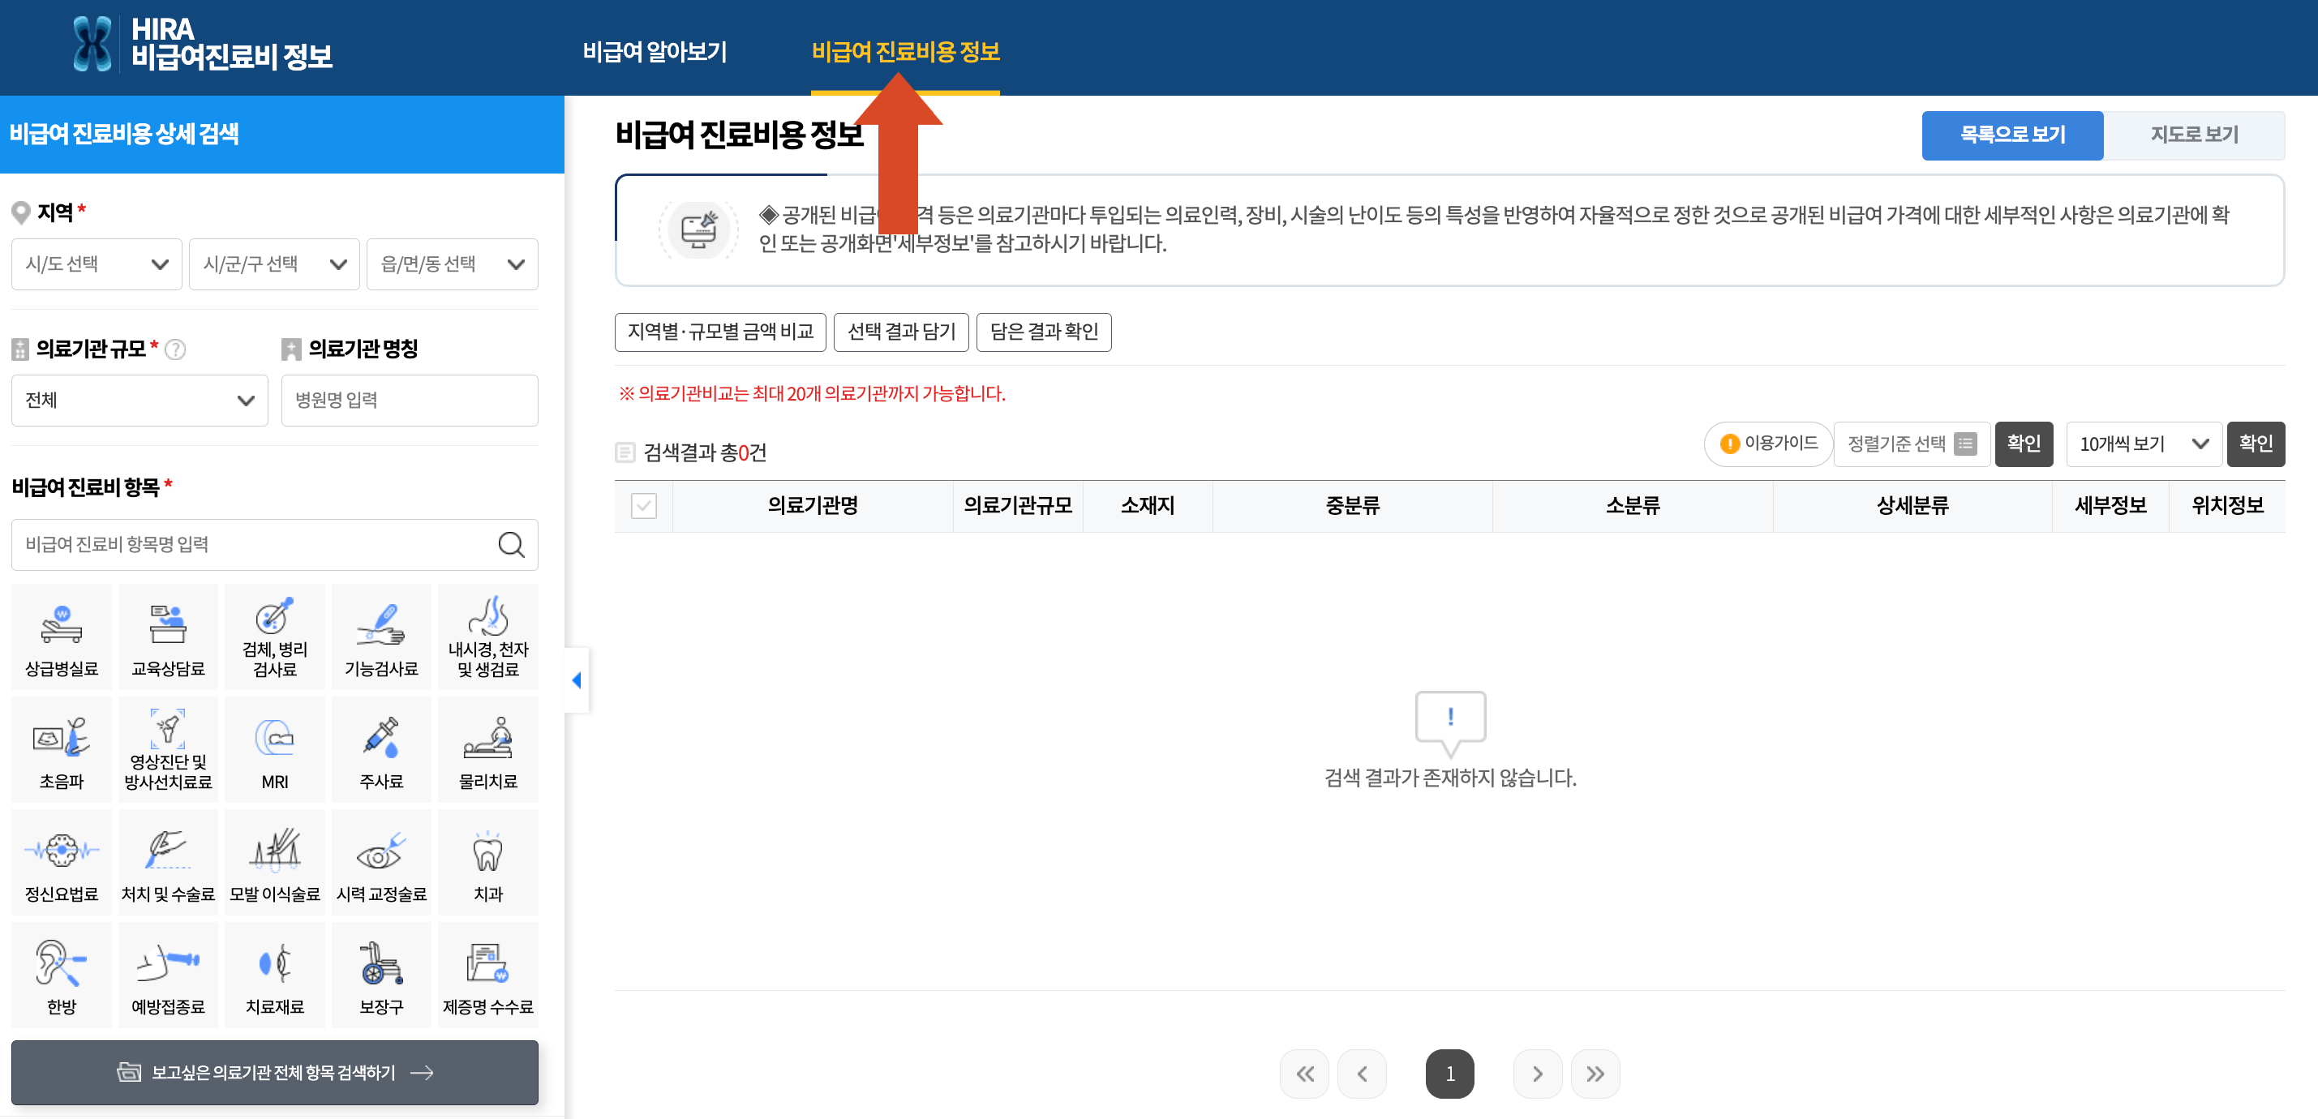The height and width of the screenshot is (1119, 2318).
Task: Select the 한방 category icon
Action: point(60,973)
